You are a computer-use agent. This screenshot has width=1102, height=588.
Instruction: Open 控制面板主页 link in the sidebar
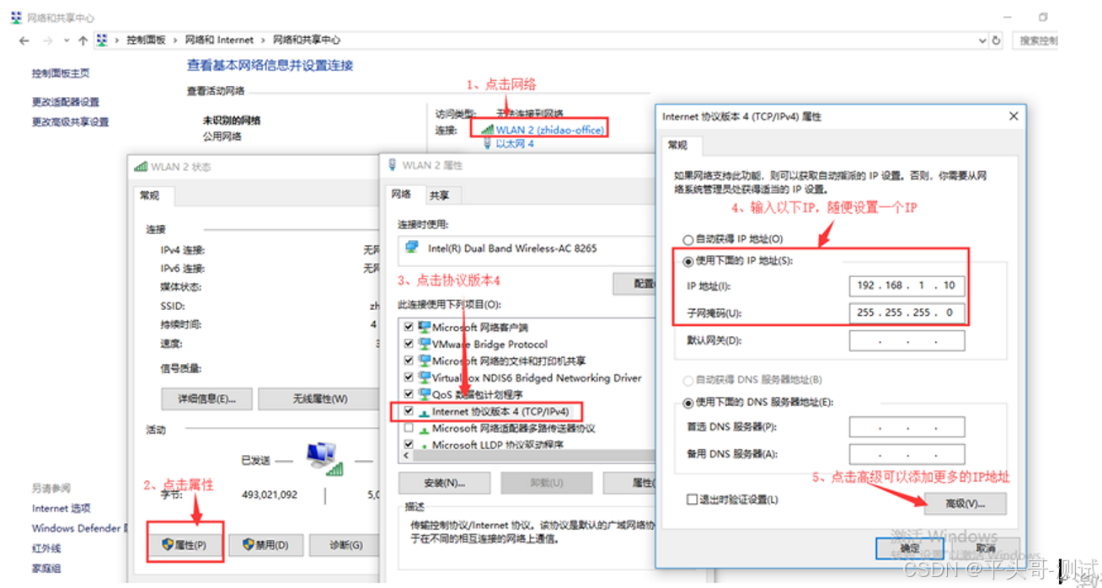pos(61,74)
